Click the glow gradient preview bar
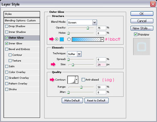The image size is (157, 122). coord(86,39)
